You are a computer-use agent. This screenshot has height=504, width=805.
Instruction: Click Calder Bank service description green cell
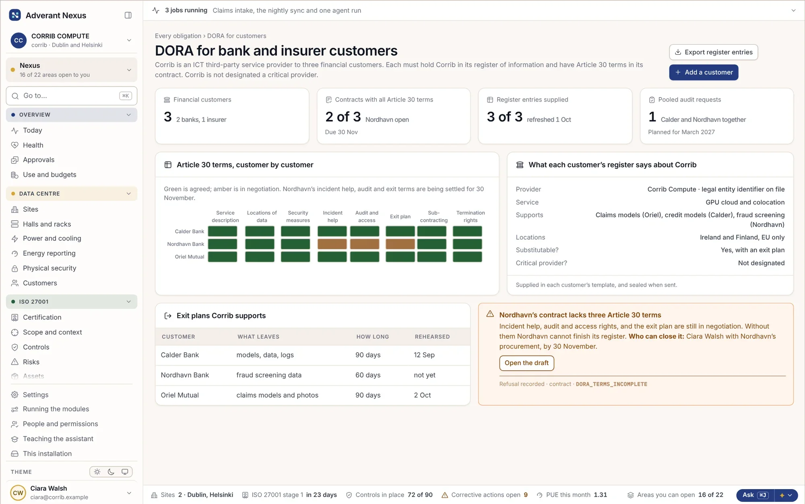tap(223, 231)
